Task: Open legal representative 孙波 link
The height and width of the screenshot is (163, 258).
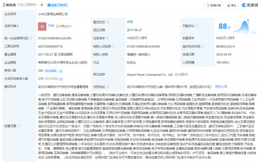Action: [x=51, y=26]
